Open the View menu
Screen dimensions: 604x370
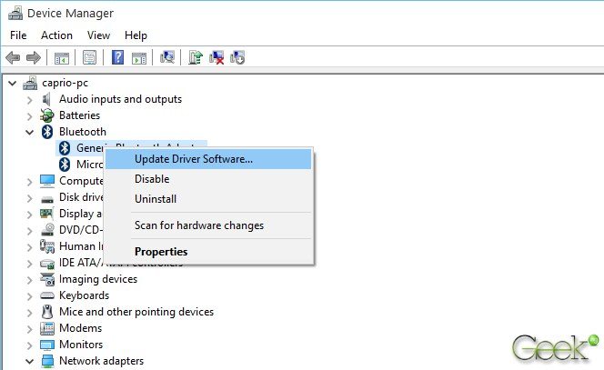point(98,35)
